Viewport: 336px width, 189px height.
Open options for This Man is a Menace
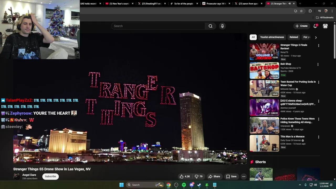click(318, 137)
